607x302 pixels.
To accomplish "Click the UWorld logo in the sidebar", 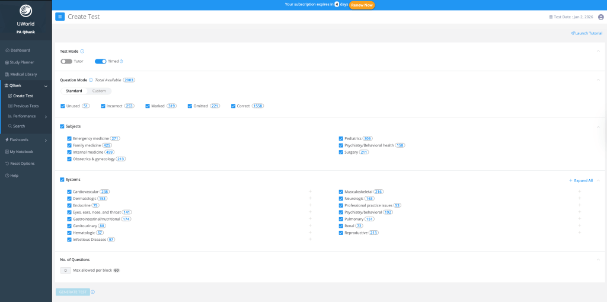I will coord(26,11).
